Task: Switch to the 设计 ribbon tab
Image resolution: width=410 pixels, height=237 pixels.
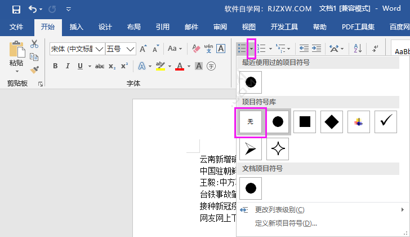Action: click(x=105, y=27)
